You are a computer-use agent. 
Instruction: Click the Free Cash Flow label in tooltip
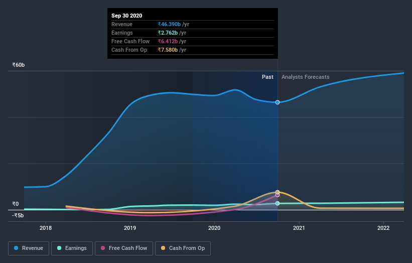[x=130, y=41]
